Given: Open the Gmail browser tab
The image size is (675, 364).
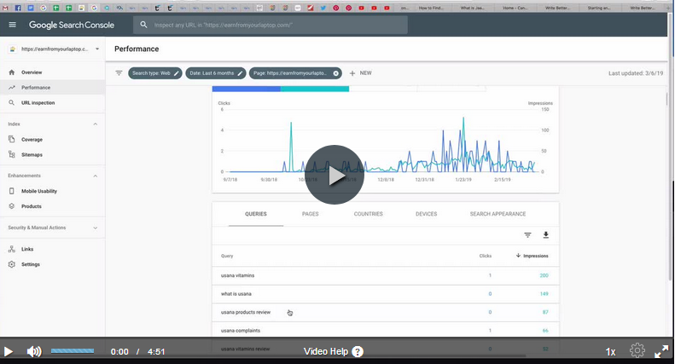Looking at the screenshot, I should [x=5, y=8].
